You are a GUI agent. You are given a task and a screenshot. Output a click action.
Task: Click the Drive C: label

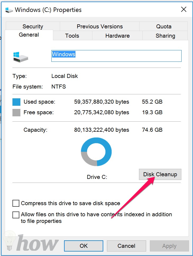coord(97,177)
